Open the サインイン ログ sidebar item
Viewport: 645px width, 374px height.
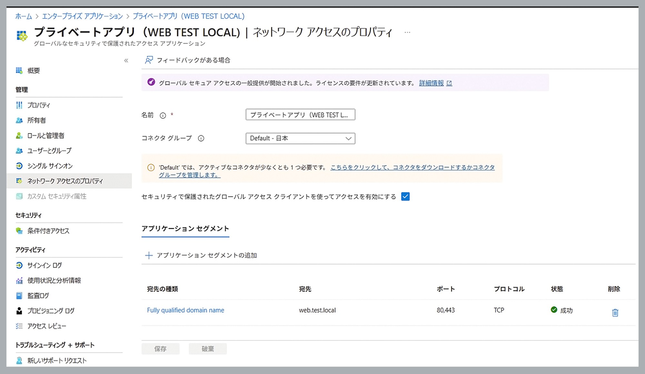tap(45, 265)
